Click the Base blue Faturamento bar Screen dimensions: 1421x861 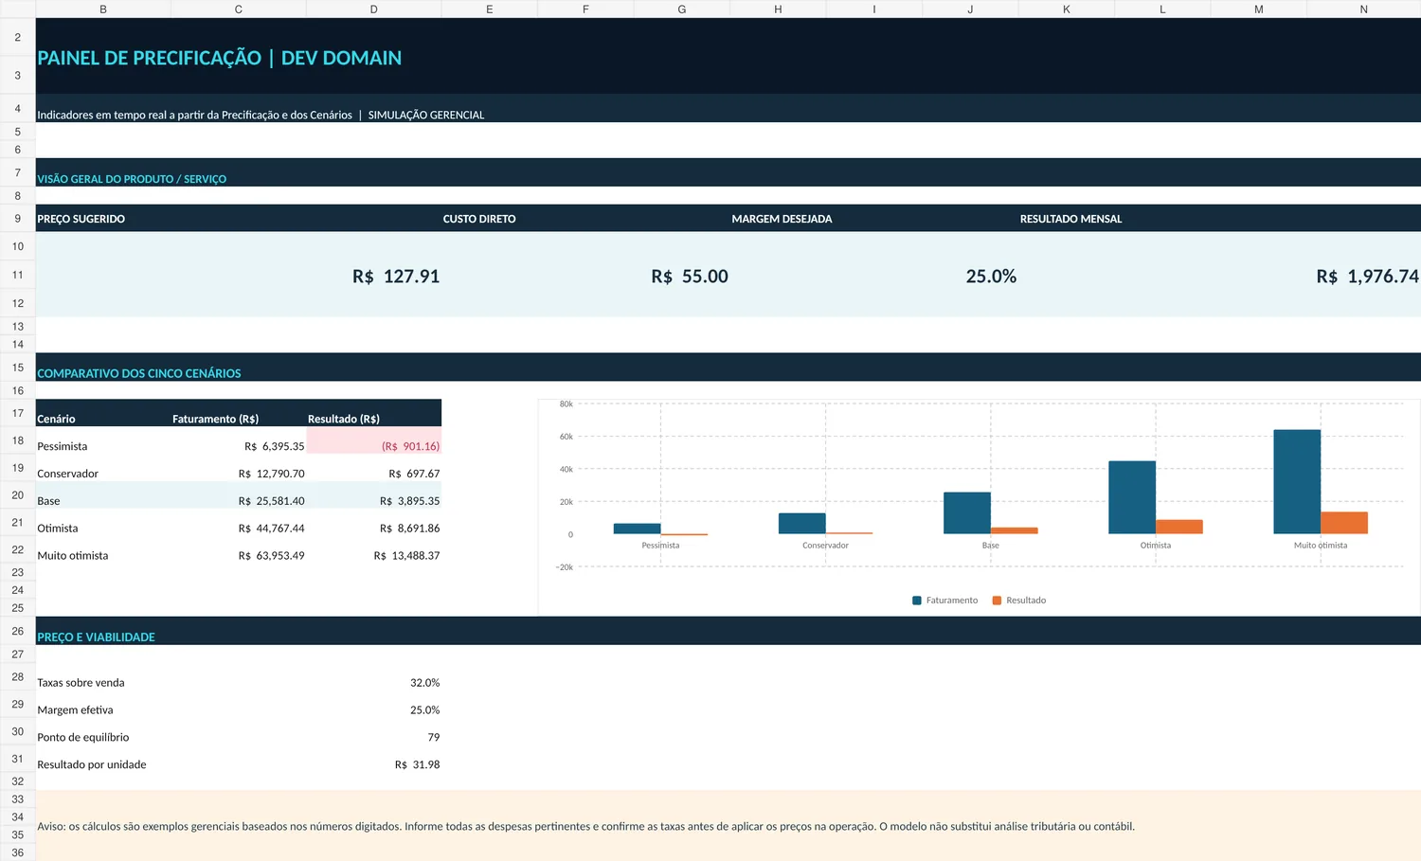pos(967,513)
